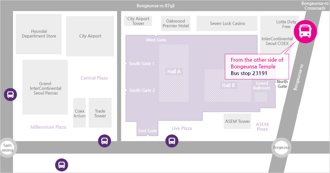330x173 pixels.
Task: Select the ASEM Tower building
Action: [237, 121]
